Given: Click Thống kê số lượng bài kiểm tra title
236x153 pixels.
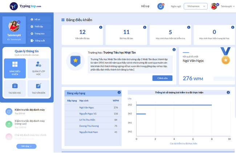Looking at the screenshot, I should click(179, 92).
